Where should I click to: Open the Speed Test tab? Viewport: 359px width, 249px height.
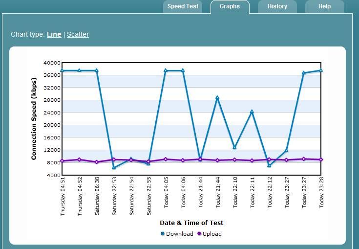183,7
